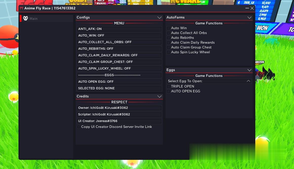Click the torii gate icon in title bar
This screenshot has height=169, width=294.
pos(22,8)
